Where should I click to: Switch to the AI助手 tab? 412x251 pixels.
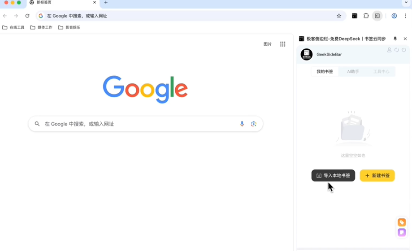point(353,71)
